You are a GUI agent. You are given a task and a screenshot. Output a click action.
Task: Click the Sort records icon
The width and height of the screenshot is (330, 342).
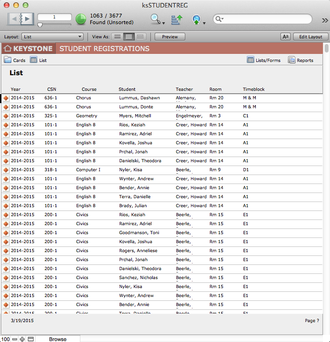coord(176,19)
